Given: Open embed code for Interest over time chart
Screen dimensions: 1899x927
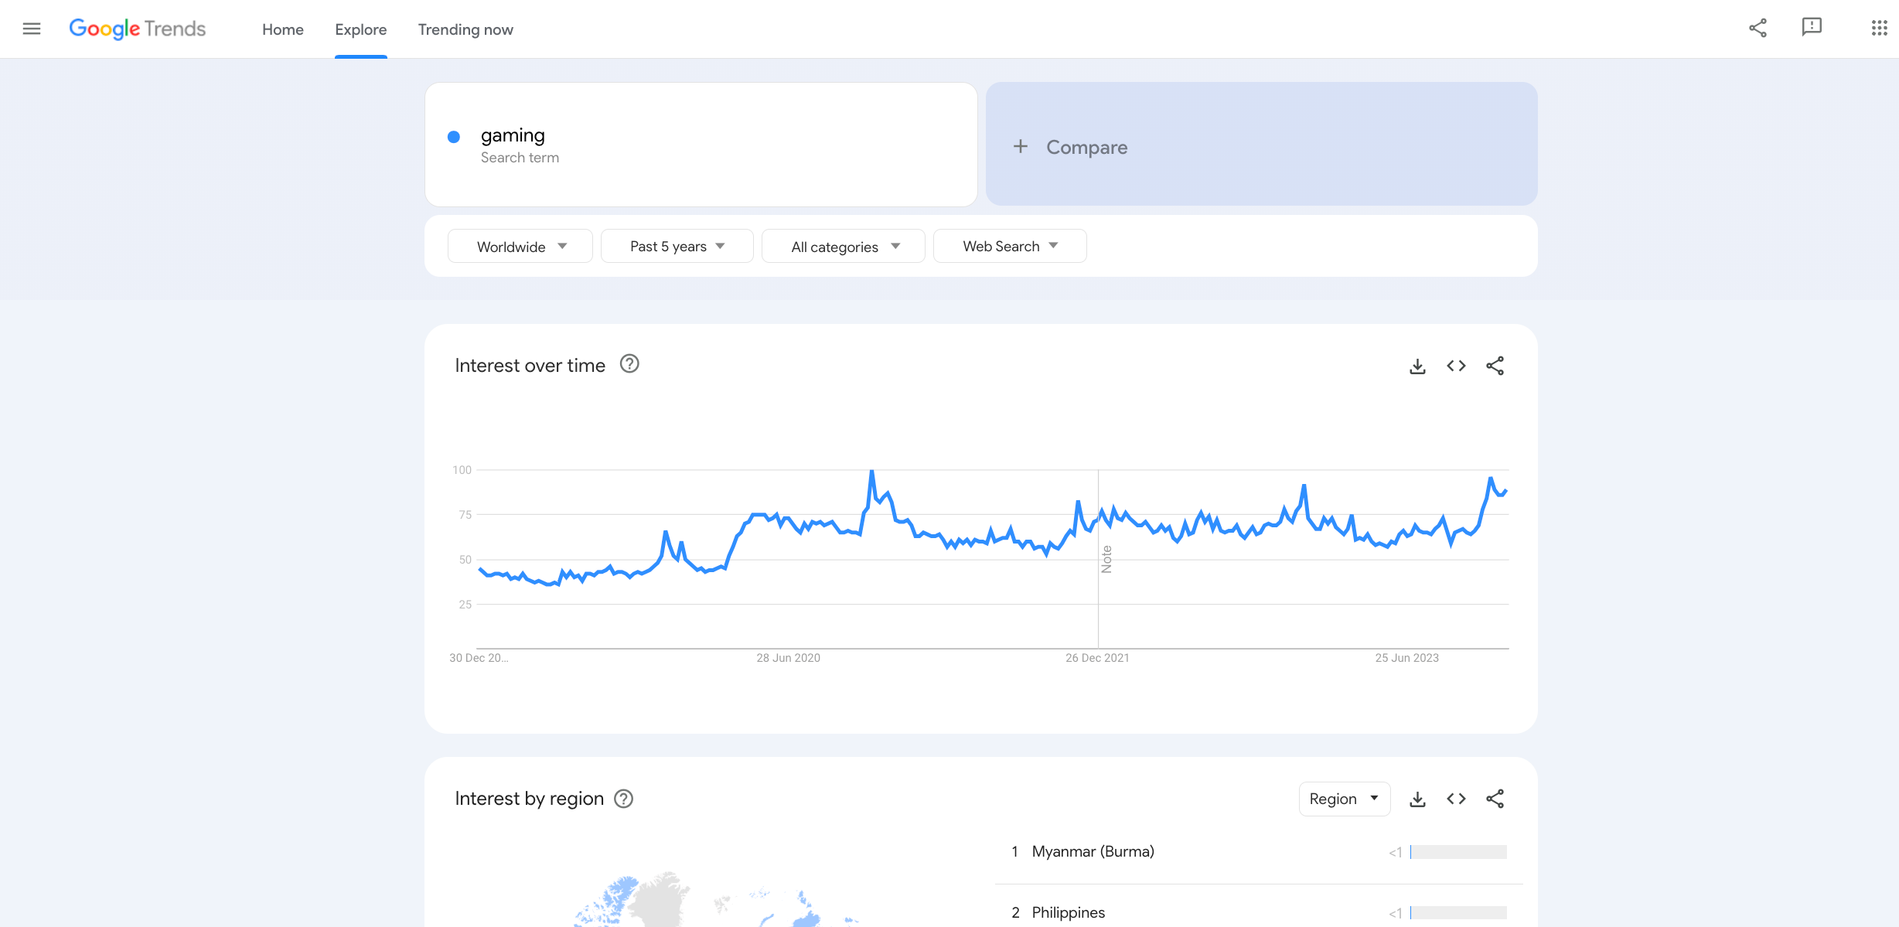Looking at the screenshot, I should pos(1456,366).
